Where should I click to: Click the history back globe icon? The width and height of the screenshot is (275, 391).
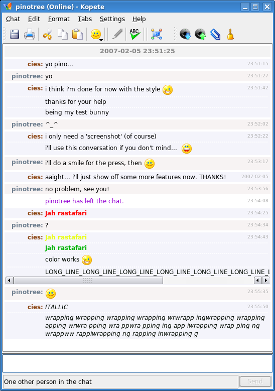click(x=185, y=34)
